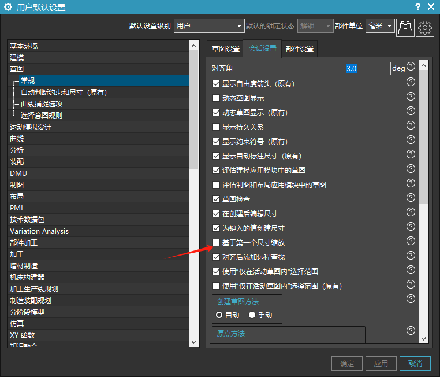
Task: Click help icon beside 显示约束符号（原有）
Action: coord(411,140)
